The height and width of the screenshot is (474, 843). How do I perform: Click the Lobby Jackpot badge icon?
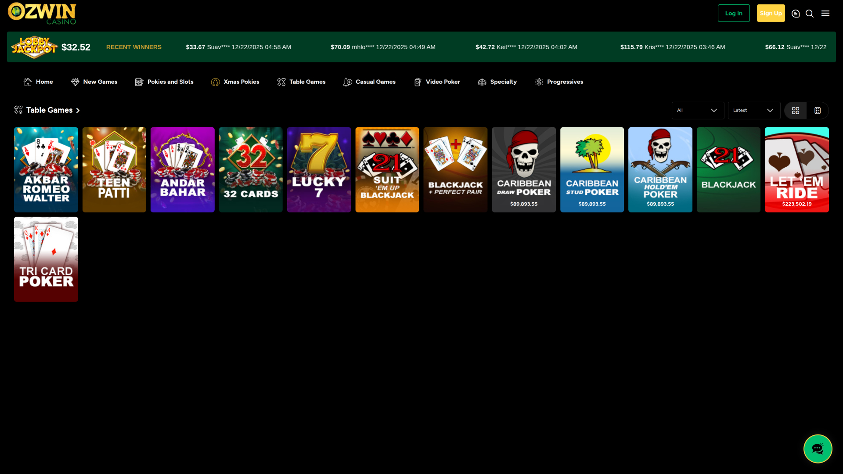pos(35,47)
